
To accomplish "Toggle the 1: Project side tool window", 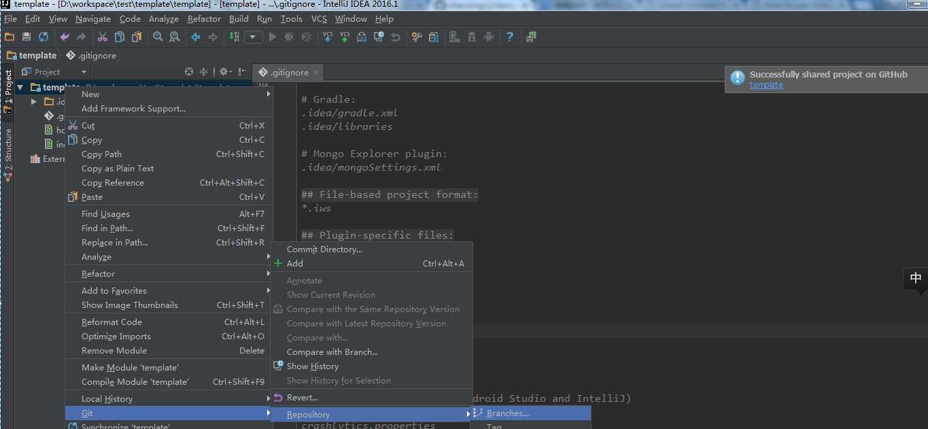I will tap(7, 91).
